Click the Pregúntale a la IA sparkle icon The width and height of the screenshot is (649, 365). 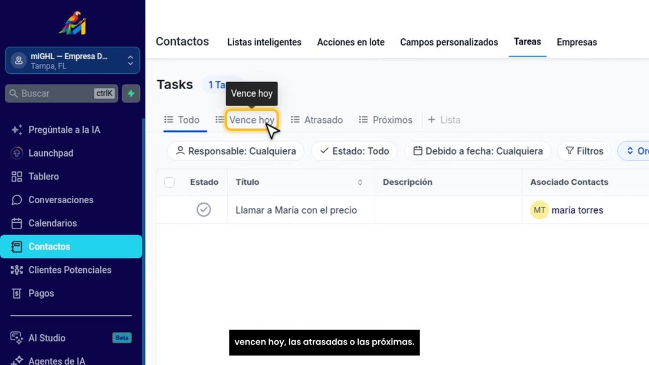tap(17, 130)
